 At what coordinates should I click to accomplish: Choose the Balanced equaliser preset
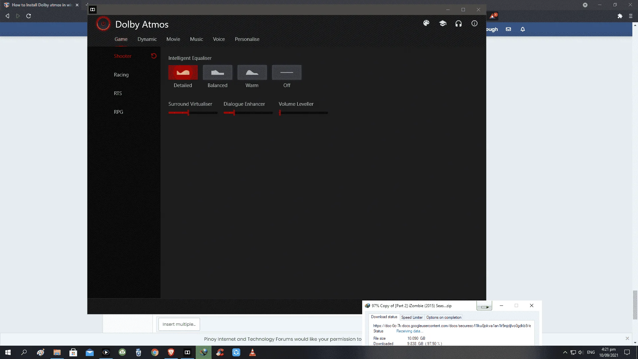tap(218, 72)
